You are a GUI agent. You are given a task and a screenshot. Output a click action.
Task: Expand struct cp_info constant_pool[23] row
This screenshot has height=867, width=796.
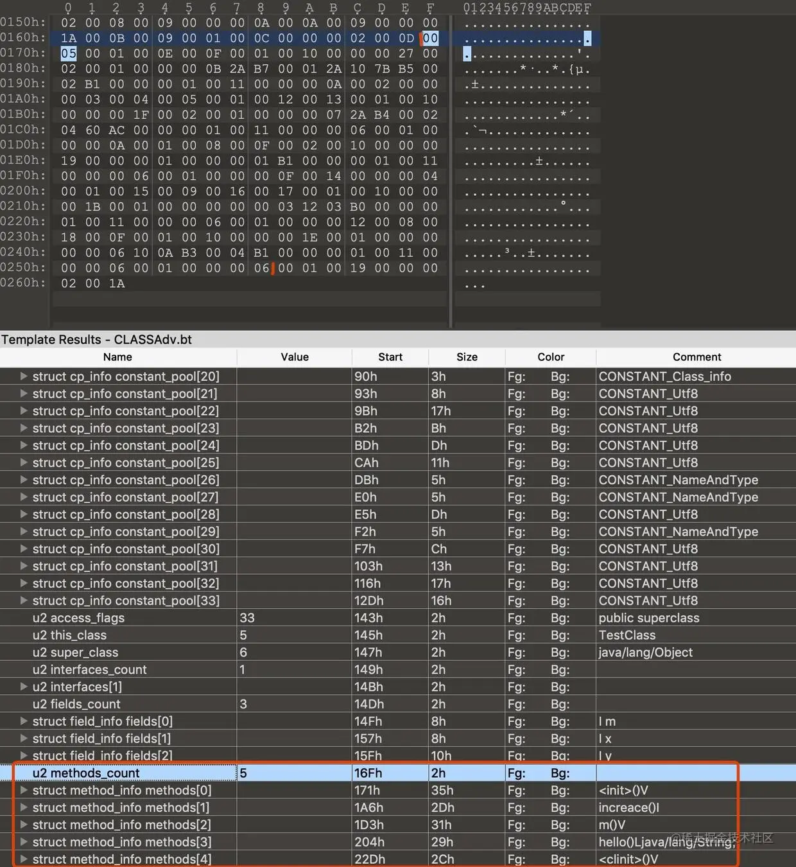(x=24, y=428)
